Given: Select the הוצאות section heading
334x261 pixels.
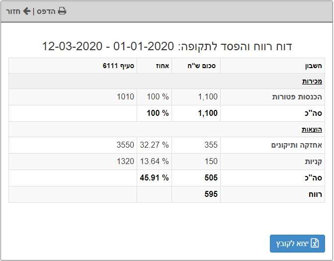Looking at the screenshot, I should (x=312, y=129).
